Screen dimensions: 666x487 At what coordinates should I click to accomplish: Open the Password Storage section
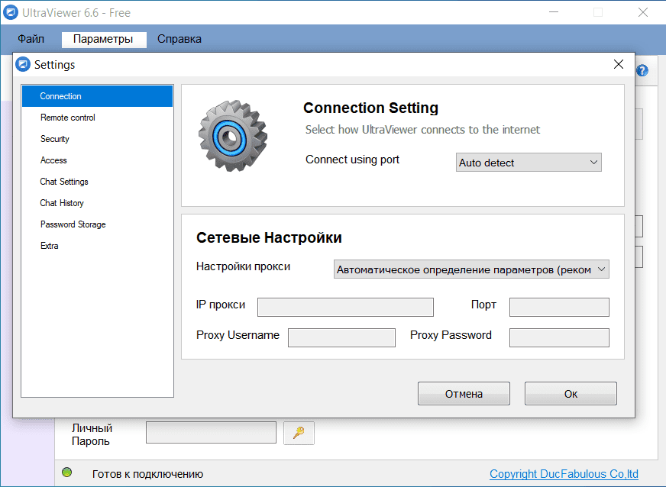73,224
